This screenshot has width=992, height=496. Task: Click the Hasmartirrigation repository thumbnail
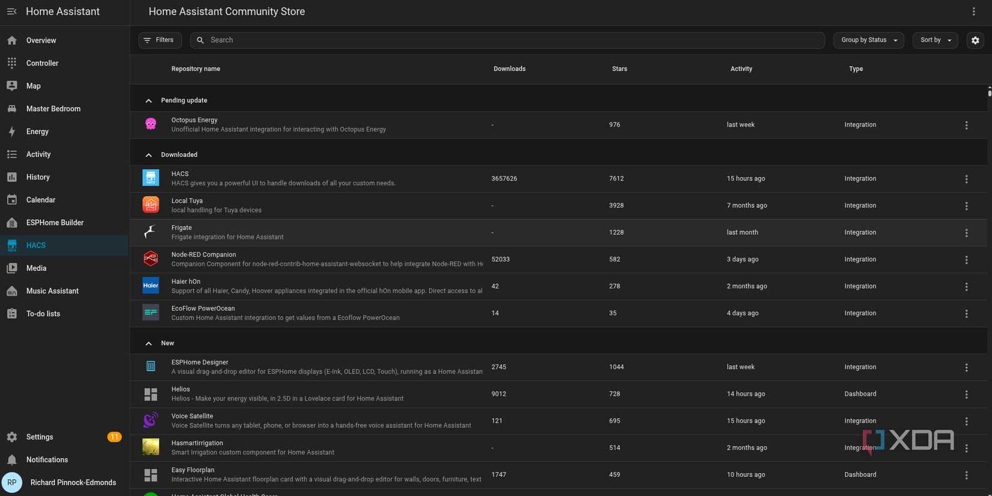[x=151, y=447]
